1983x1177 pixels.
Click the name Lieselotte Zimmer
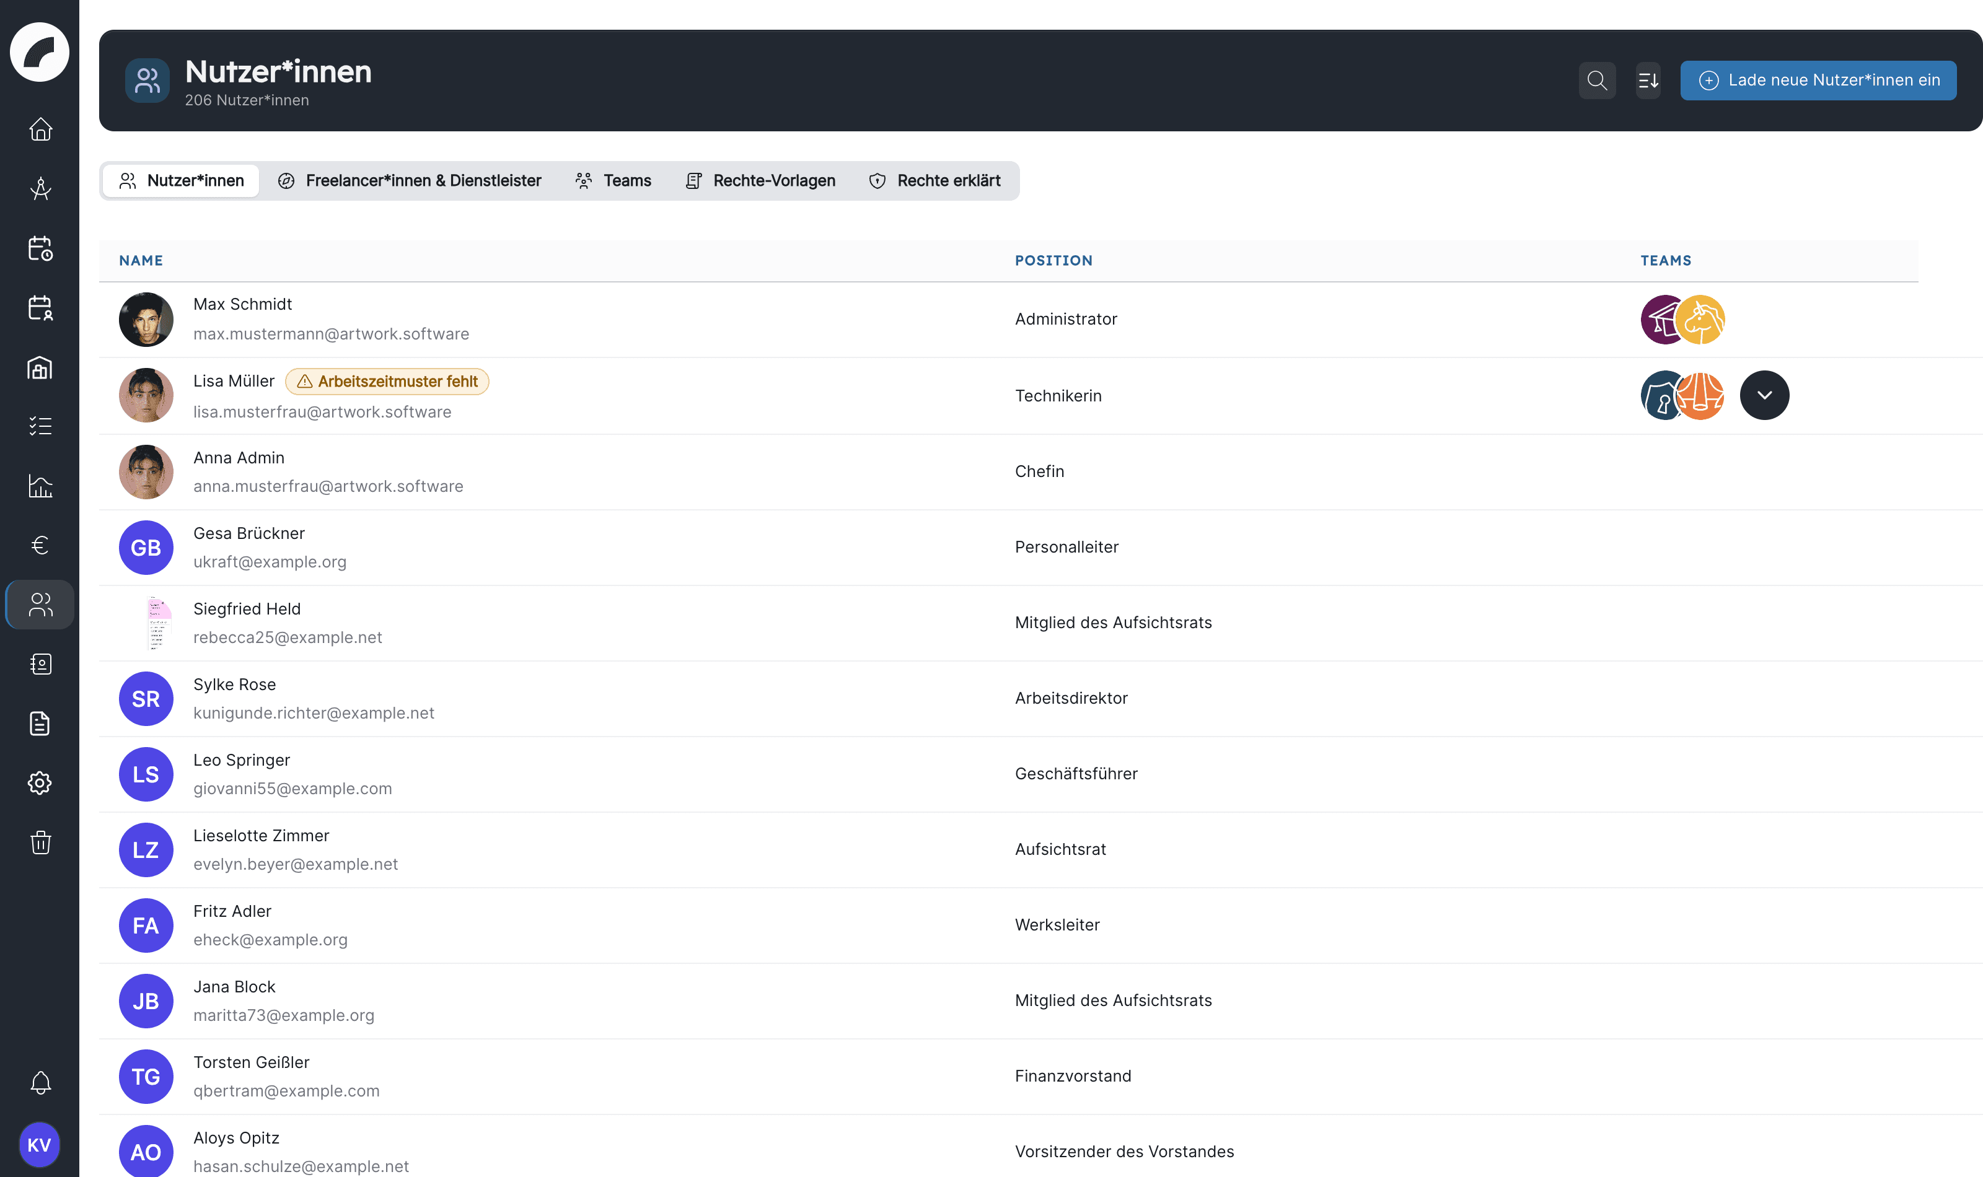point(261,836)
